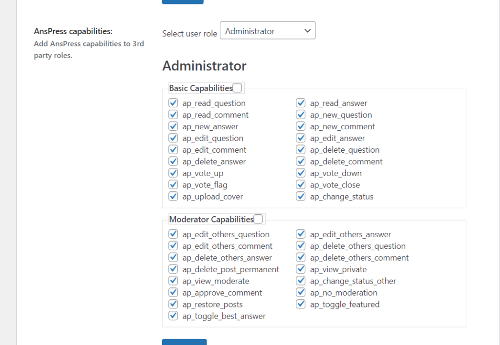This screenshot has width=500, height=345.
Task: Uncheck ap_delete_others_comment checkbox
Action: 301,258
